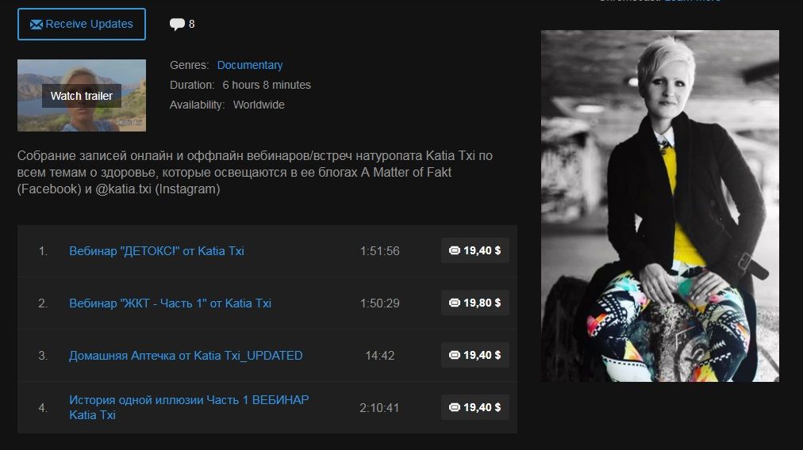Click ticket icon for Домашняя Аптечка price
Image resolution: width=803 pixels, height=450 pixels.
454,355
